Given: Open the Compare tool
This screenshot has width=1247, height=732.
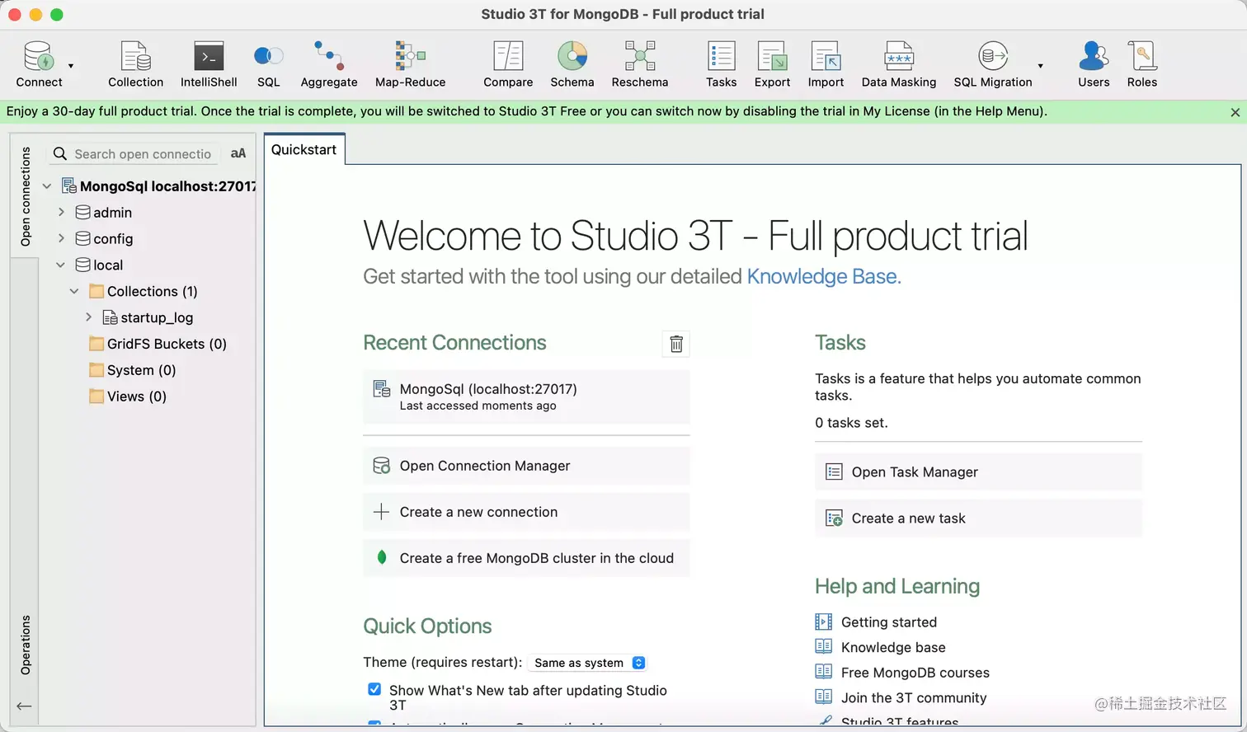Looking at the screenshot, I should coord(508,63).
